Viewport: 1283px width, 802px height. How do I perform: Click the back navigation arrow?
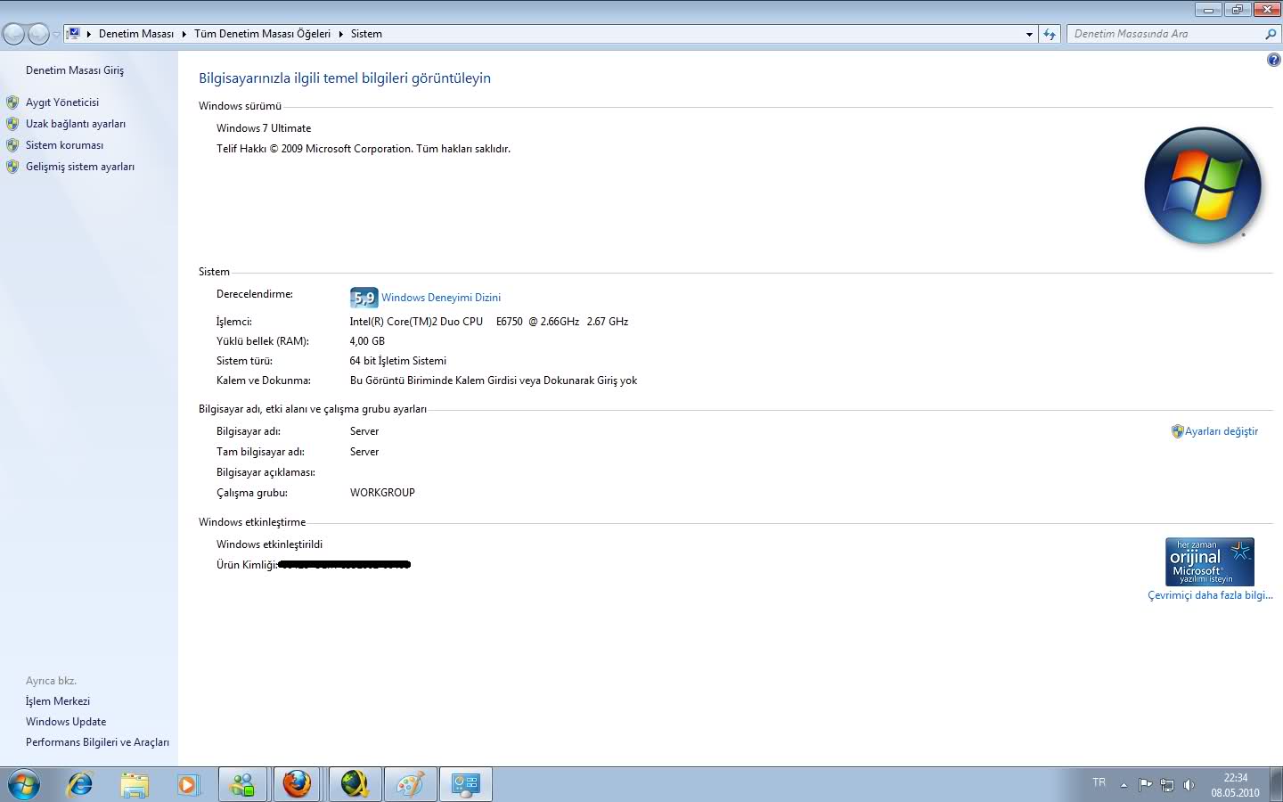13,34
